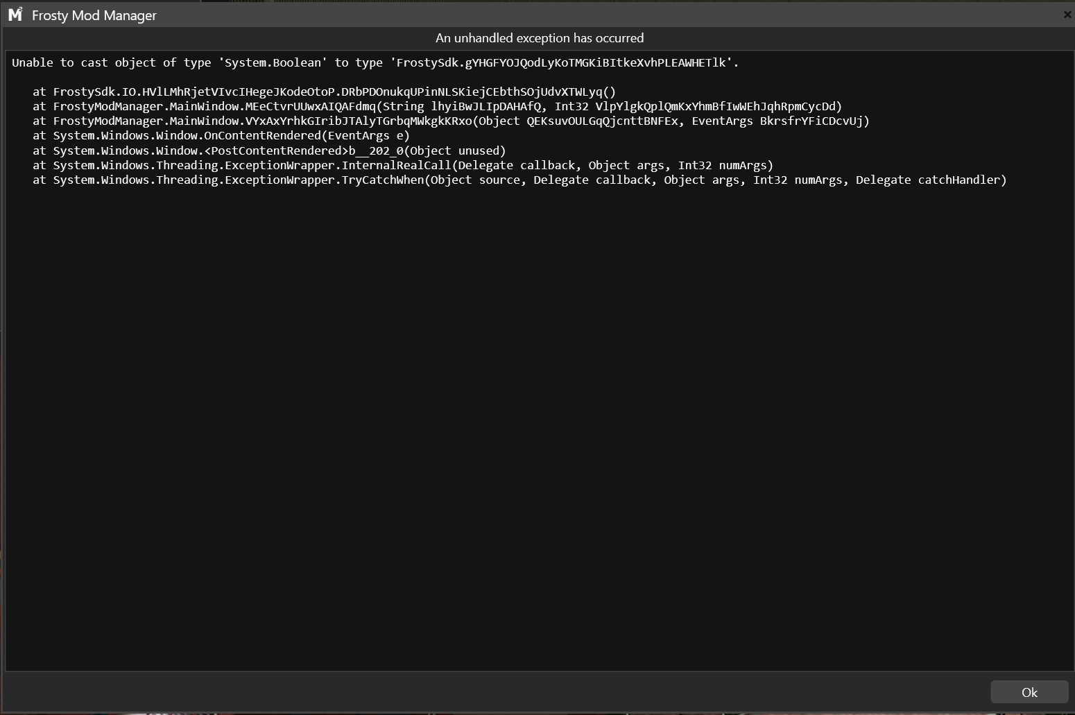Select the FrostySdk.IO stack trace line
The image size is (1075, 715).
click(x=324, y=92)
